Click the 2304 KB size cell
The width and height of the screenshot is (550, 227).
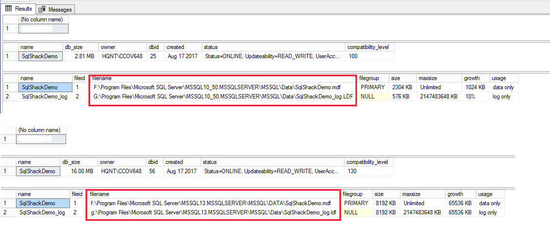coord(403,87)
